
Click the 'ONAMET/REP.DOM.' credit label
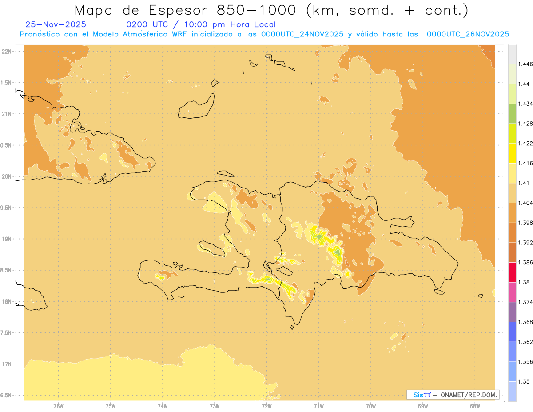pyautogui.click(x=469, y=395)
